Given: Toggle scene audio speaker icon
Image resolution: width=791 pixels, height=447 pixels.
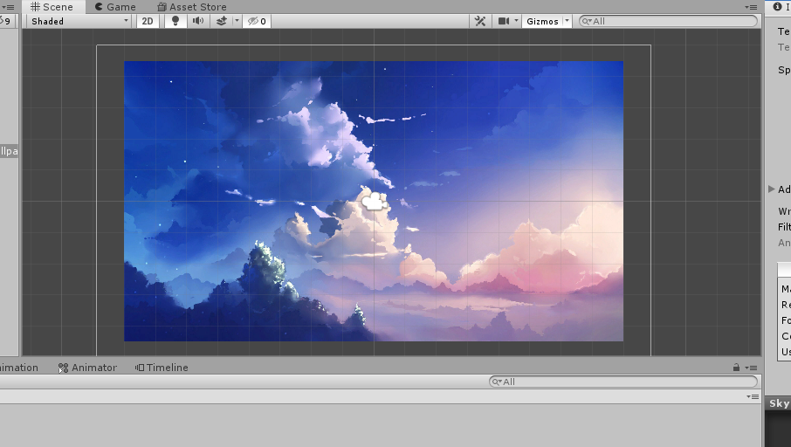Looking at the screenshot, I should pyautogui.click(x=197, y=21).
